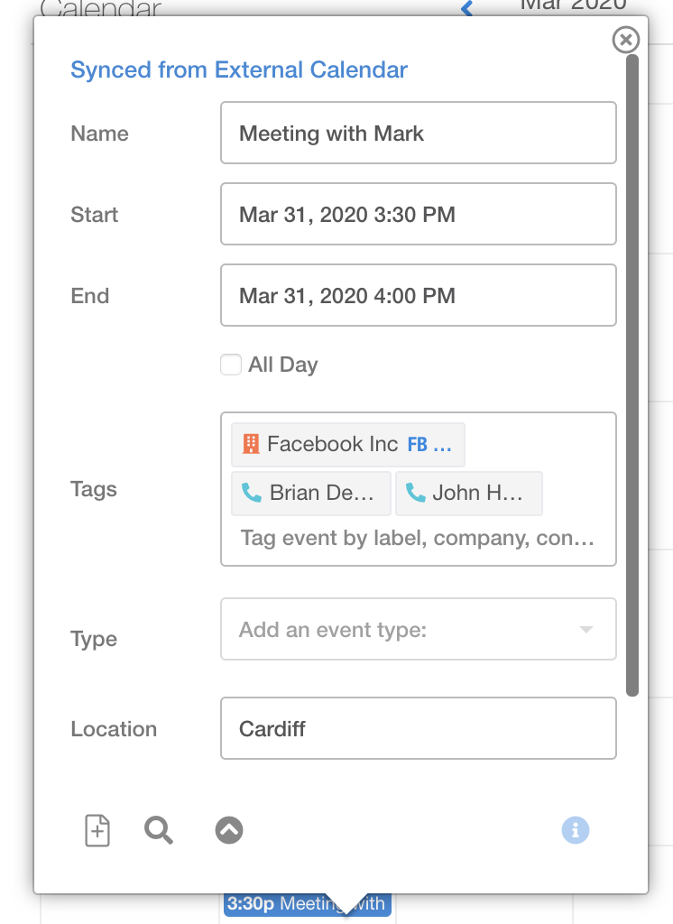Click the Synced from External Calendar link
The height and width of the screenshot is (924, 673).
pos(239,69)
